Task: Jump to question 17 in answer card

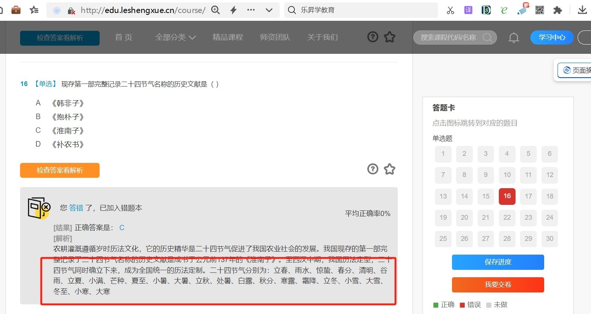Action: (528, 196)
